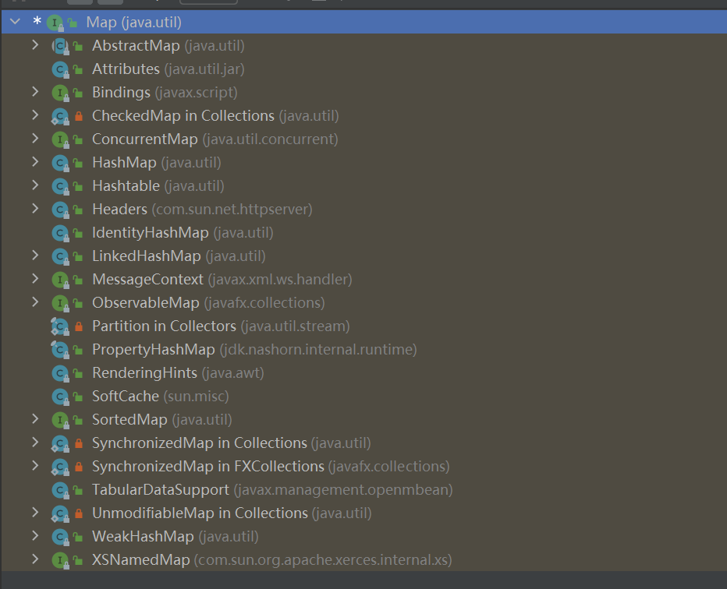Select the PropertyHashMap entry
The image size is (727, 589).
[x=153, y=349]
